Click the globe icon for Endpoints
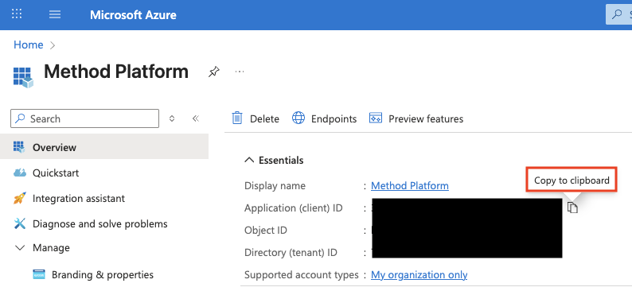632x291 pixels. tap(298, 118)
